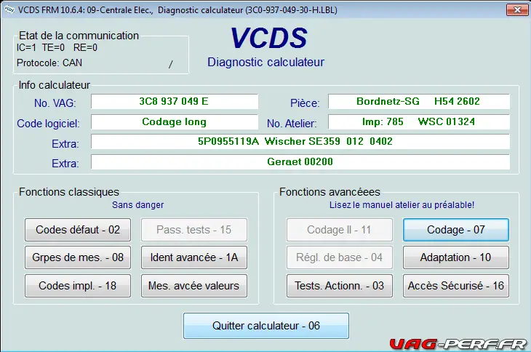Viewport: 531px width, 352px height.
Task: Click 'Etat de la communication' label
Action: pyautogui.click(x=79, y=36)
